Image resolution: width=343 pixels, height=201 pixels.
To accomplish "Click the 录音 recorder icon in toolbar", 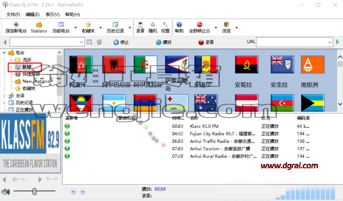I will [x=140, y=24].
